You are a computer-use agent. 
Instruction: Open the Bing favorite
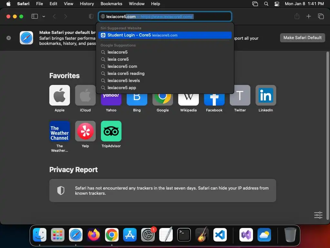[137, 99]
